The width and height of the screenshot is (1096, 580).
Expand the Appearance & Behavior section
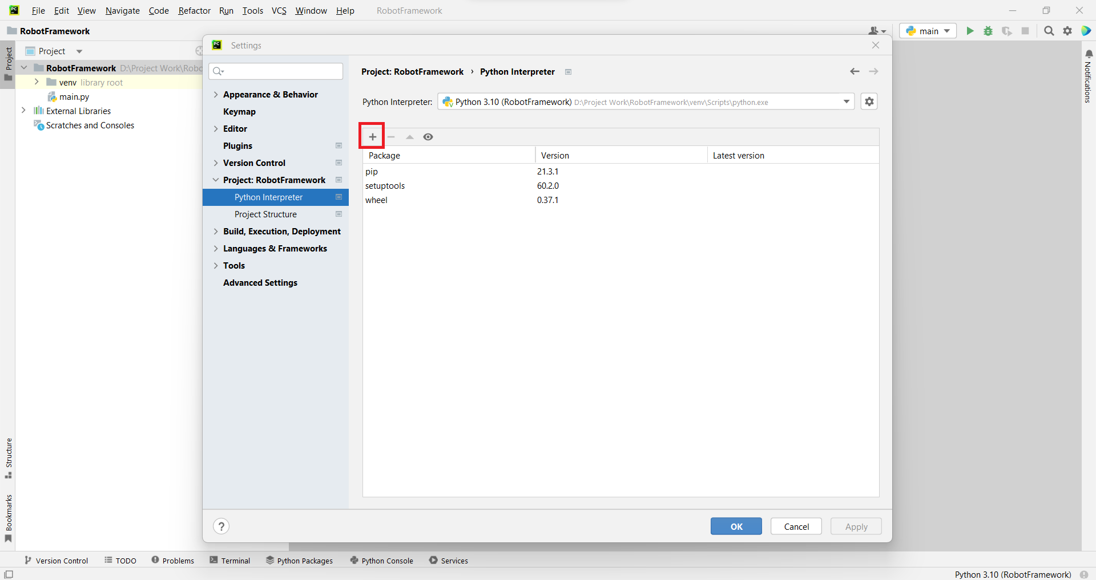click(x=216, y=94)
